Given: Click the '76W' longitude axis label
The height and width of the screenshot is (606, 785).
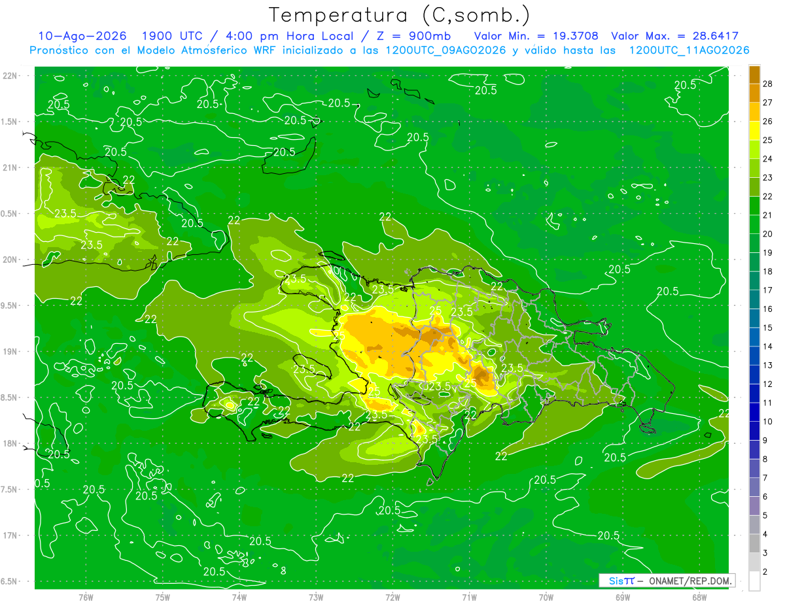Looking at the screenshot, I should (x=86, y=597).
